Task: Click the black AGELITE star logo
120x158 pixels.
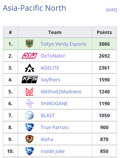Action: pos(30,68)
